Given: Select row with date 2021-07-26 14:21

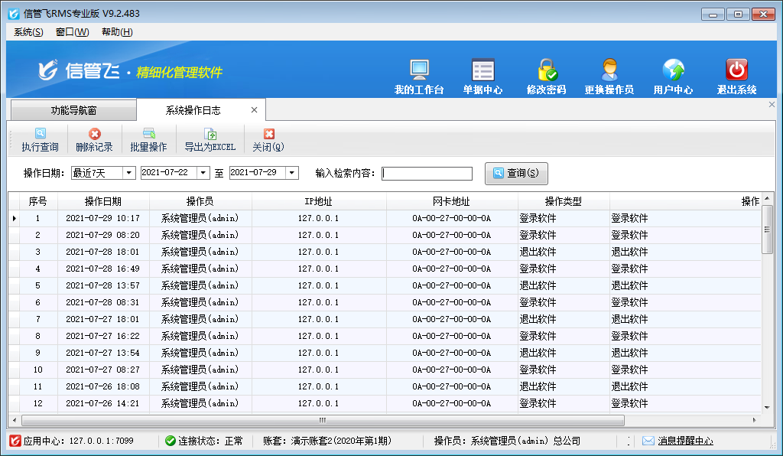Looking at the screenshot, I should (x=385, y=403).
